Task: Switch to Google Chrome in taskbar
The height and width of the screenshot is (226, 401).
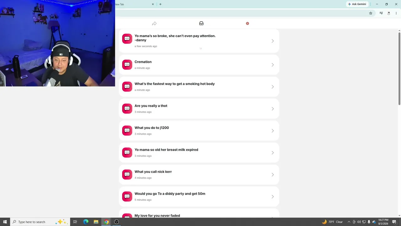Action: (x=106, y=222)
